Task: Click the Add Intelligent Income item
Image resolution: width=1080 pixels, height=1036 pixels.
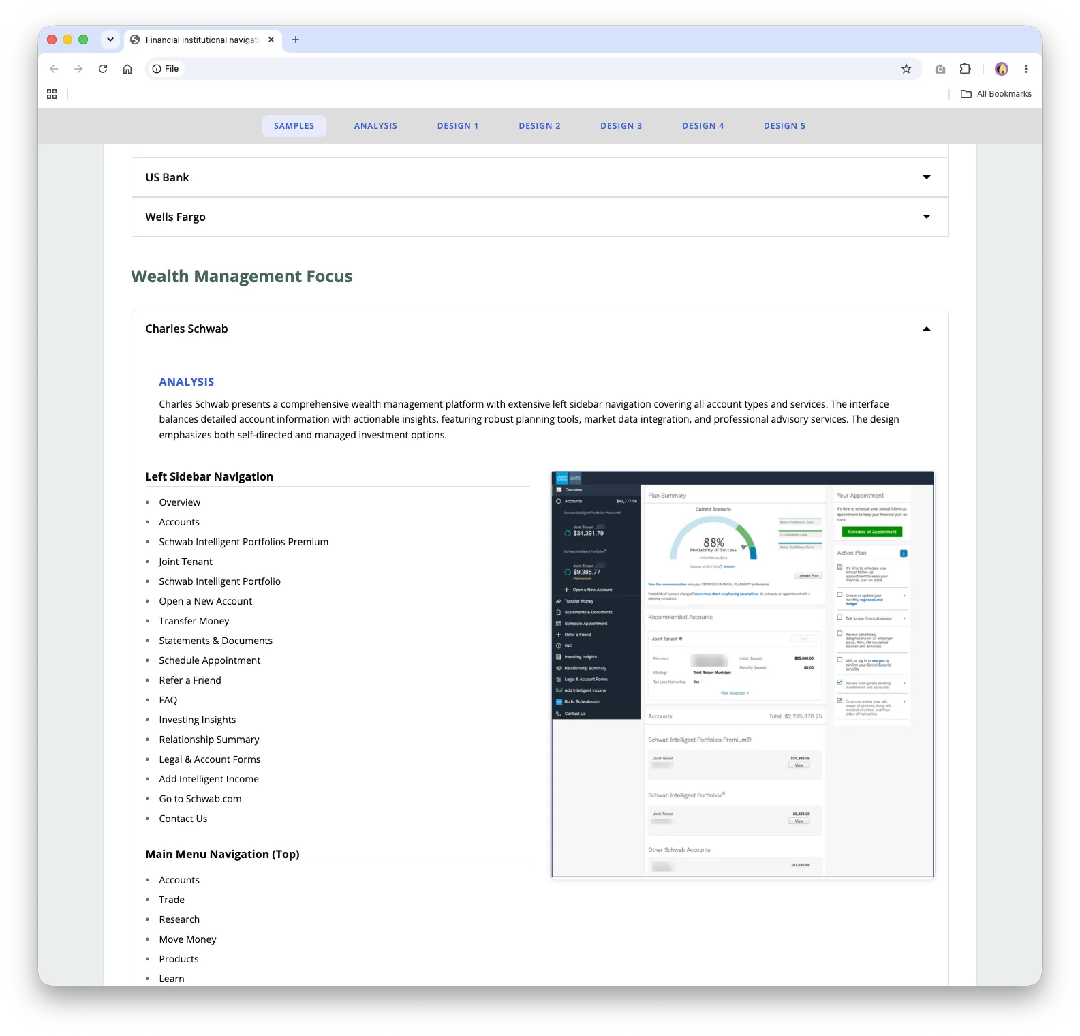Action: point(209,779)
